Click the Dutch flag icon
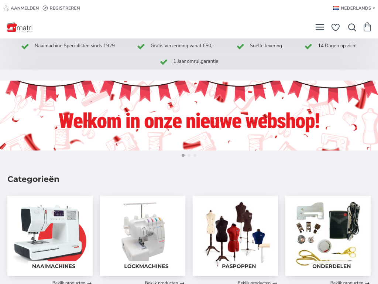Screen dimensions: 378x284 (x=336, y=8)
